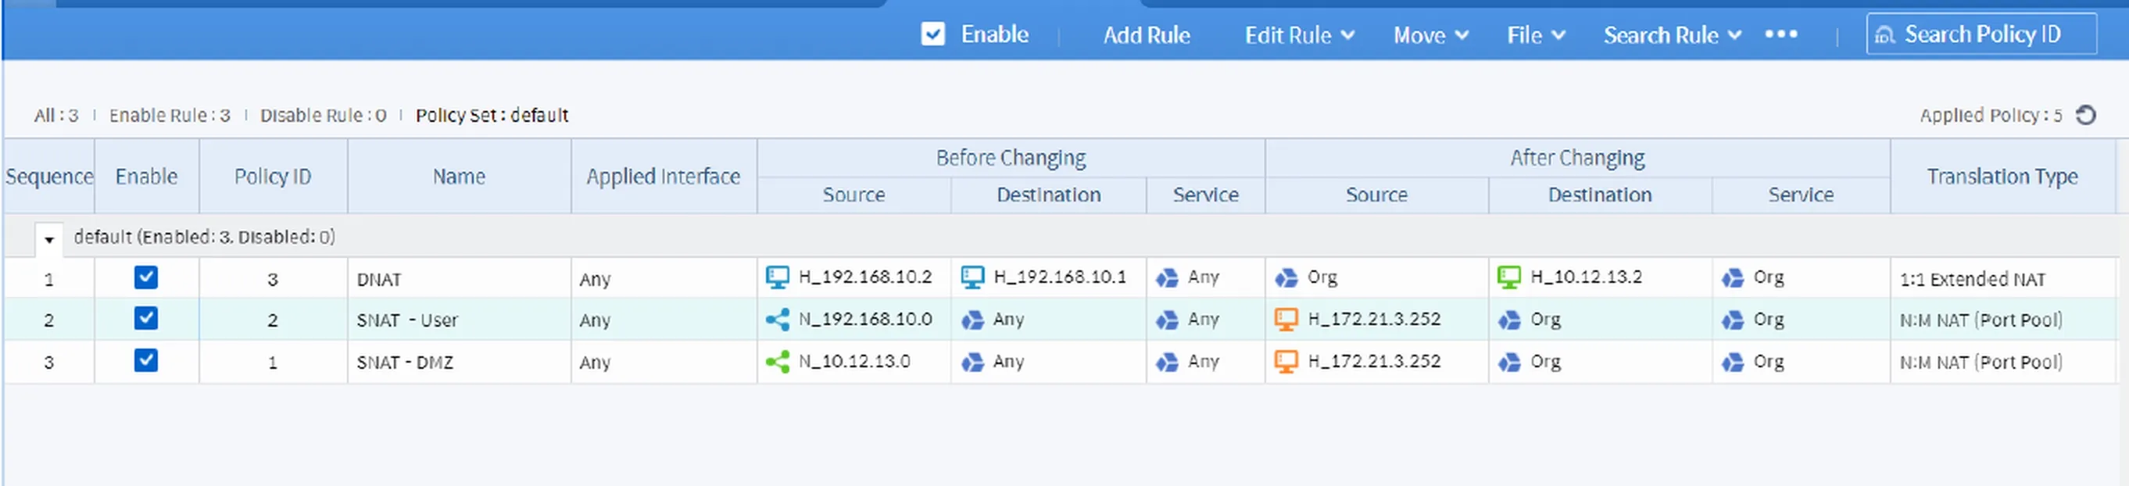Click the green network icon for N_10.12.13.0

click(777, 362)
